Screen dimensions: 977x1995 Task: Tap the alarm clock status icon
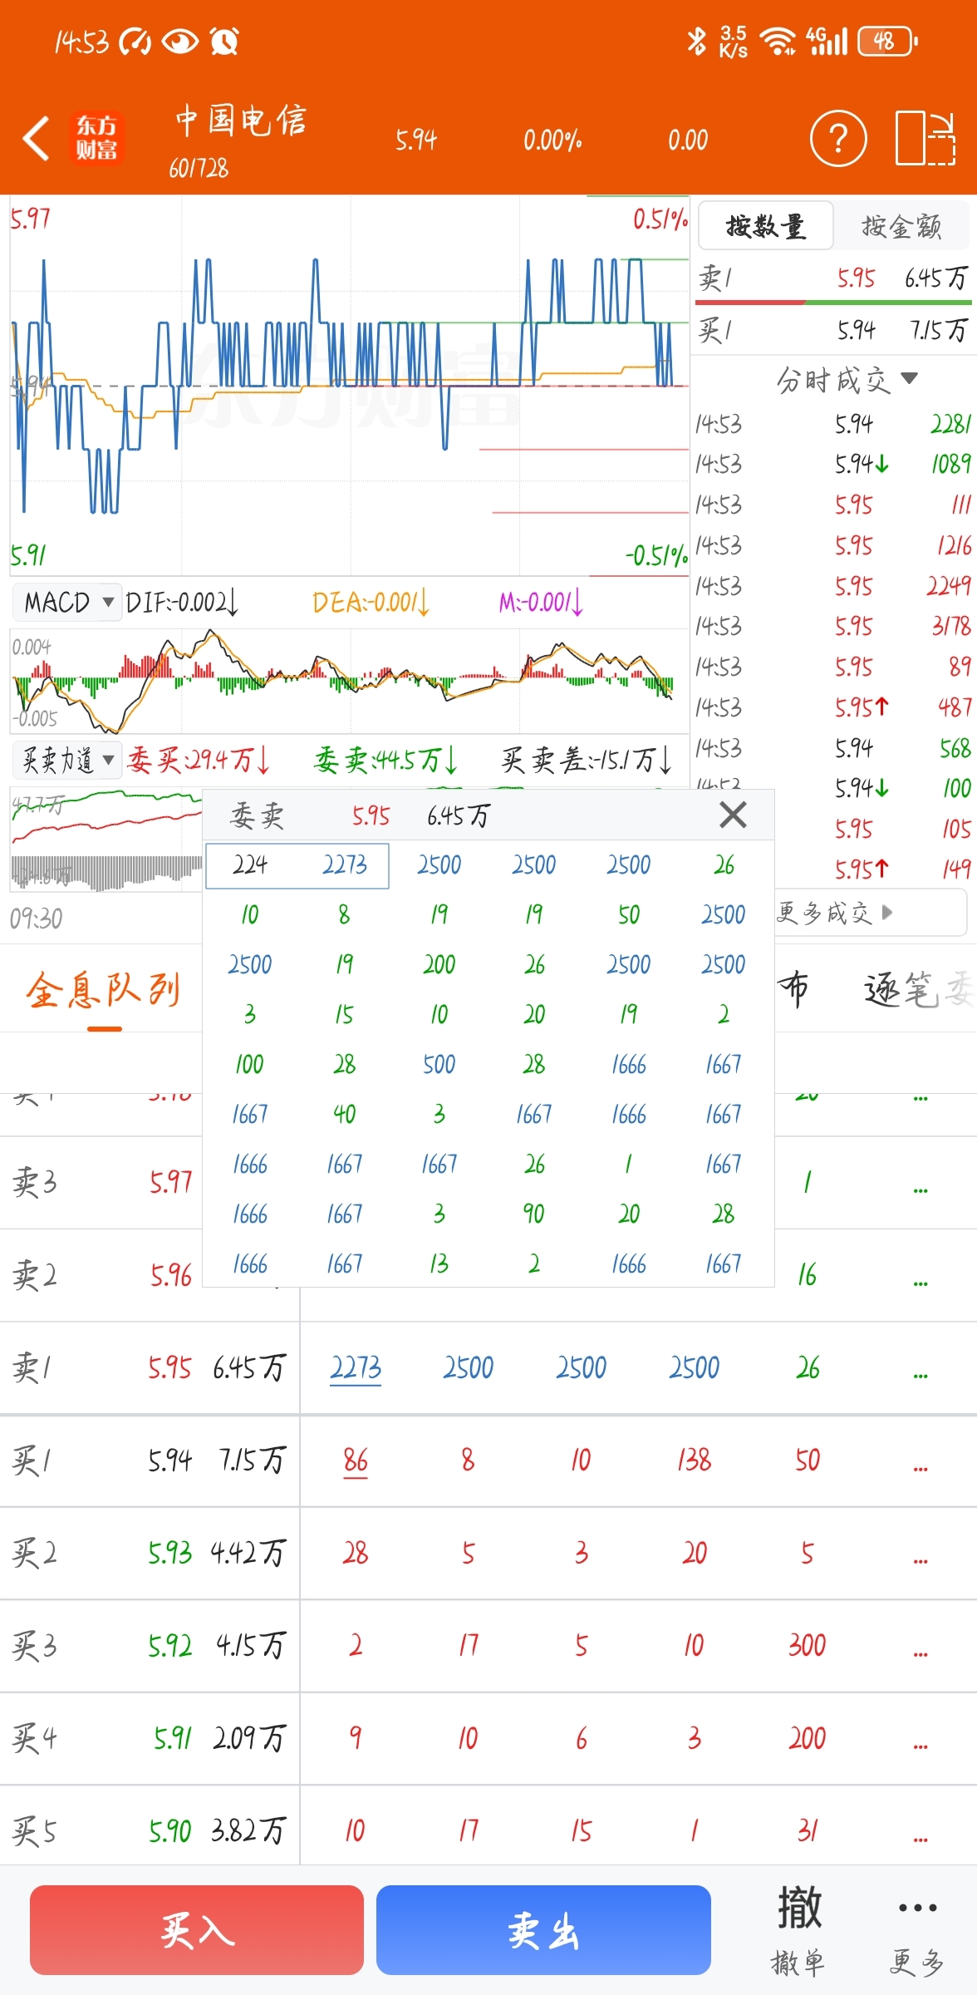[224, 41]
